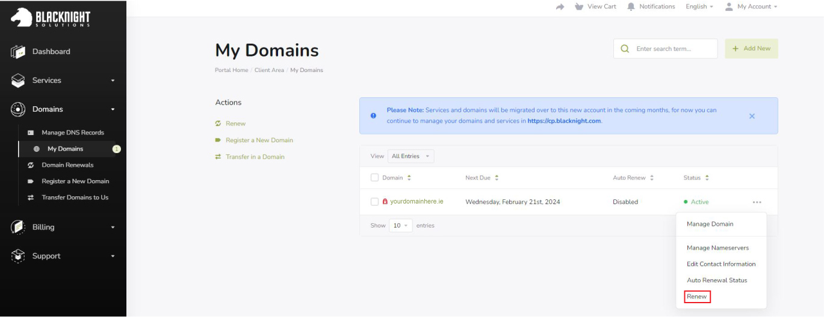Viewport: 824px width, 317px height.
Task: Click the My Account user icon
Action: click(x=729, y=7)
